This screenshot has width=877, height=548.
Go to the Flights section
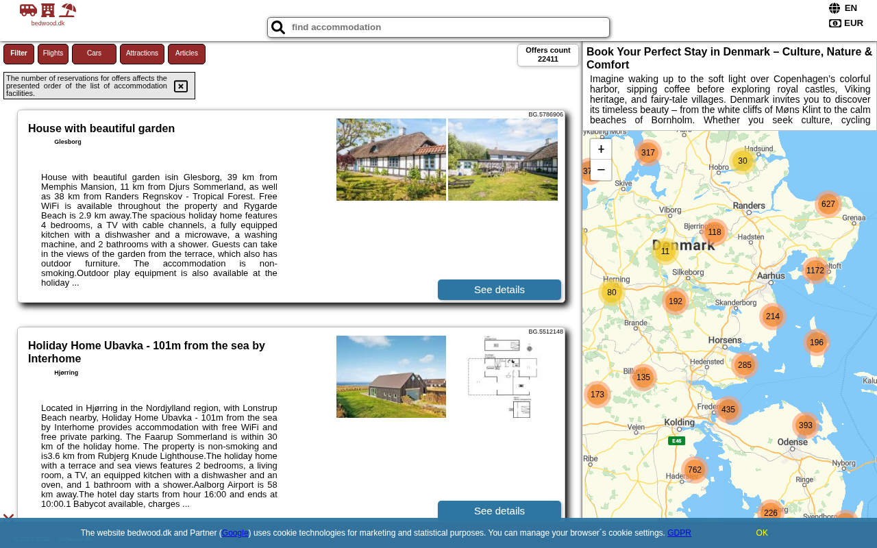(x=53, y=53)
